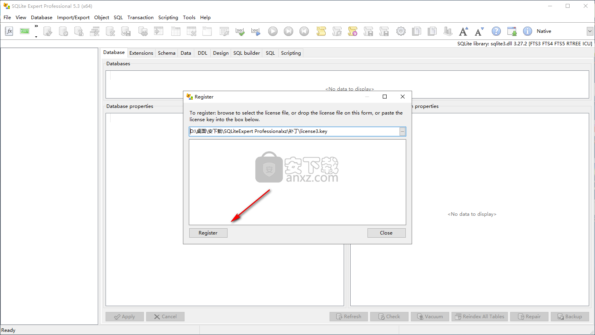Click the table tools wrench icon
Image resolution: width=595 pixels, height=335 pixels.
[95, 31]
